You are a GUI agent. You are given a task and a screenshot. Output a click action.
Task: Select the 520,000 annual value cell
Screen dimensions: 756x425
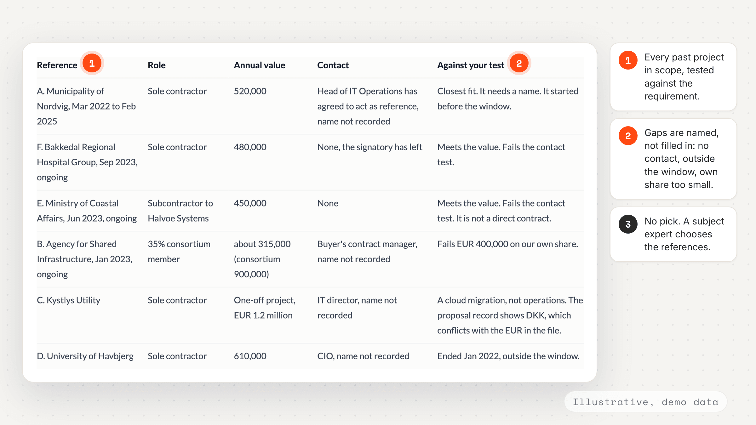click(250, 91)
